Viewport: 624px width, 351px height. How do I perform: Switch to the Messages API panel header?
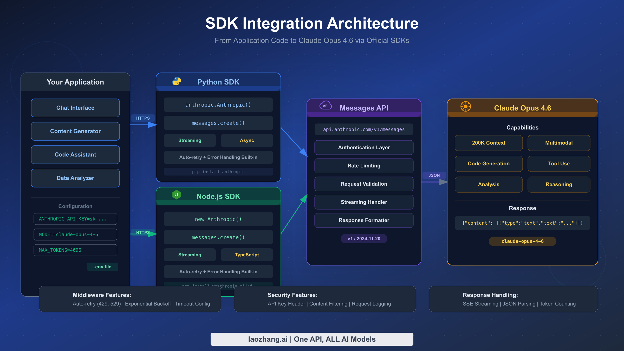[363, 108]
